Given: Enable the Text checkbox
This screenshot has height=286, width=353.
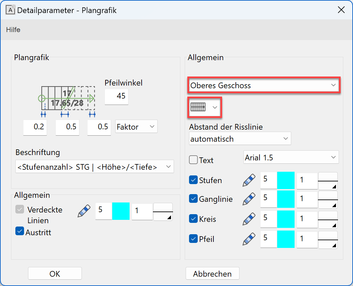Looking at the screenshot, I should click(193, 160).
